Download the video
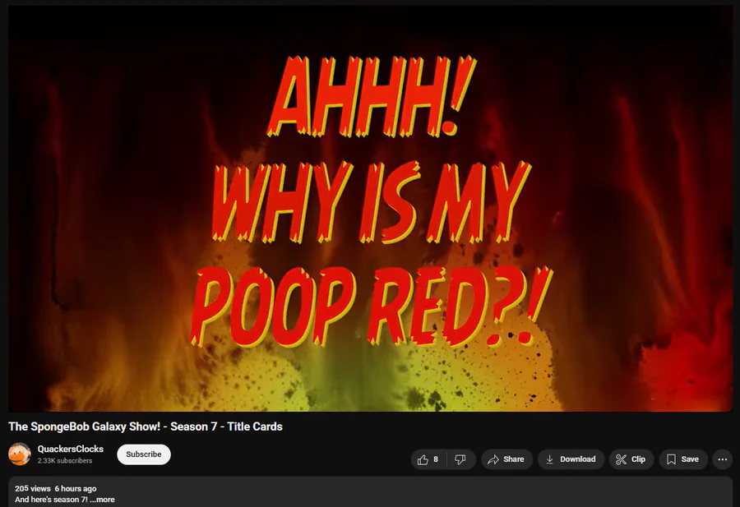The width and height of the screenshot is (740, 507). click(571, 459)
